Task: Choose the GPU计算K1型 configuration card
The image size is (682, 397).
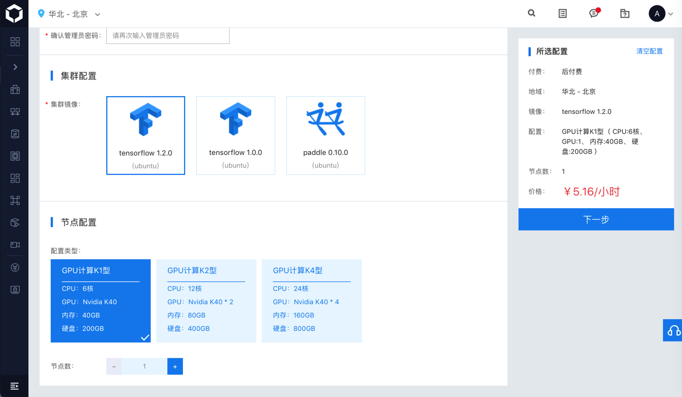Action: click(101, 301)
